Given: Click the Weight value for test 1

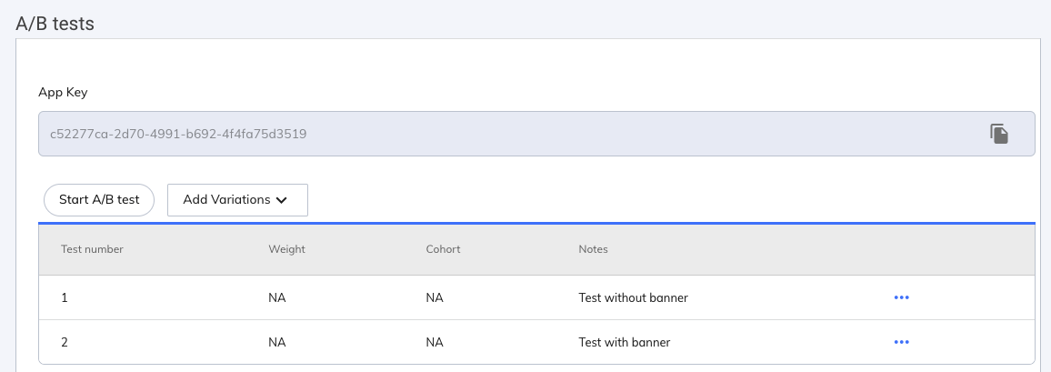Looking at the screenshot, I should coord(277,297).
